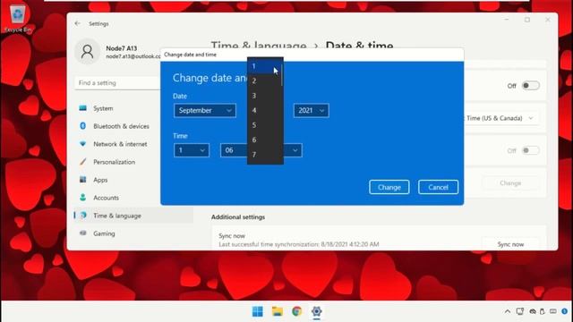Screen dimensions: 573x322
Task: Click the Additional settings heading
Action: click(238, 216)
